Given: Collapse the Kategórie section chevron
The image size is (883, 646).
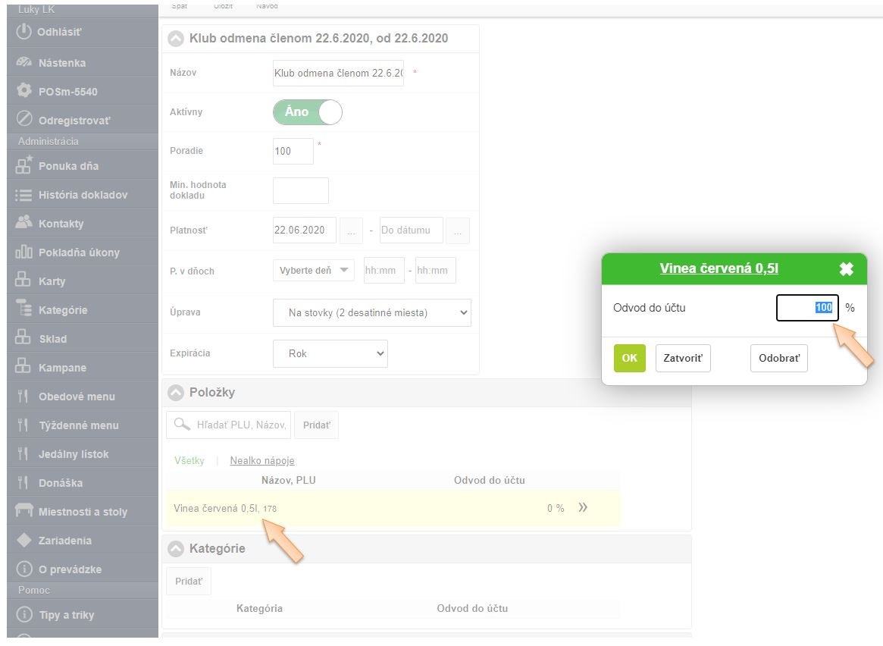Looking at the screenshot, I should tap(176, 549).
